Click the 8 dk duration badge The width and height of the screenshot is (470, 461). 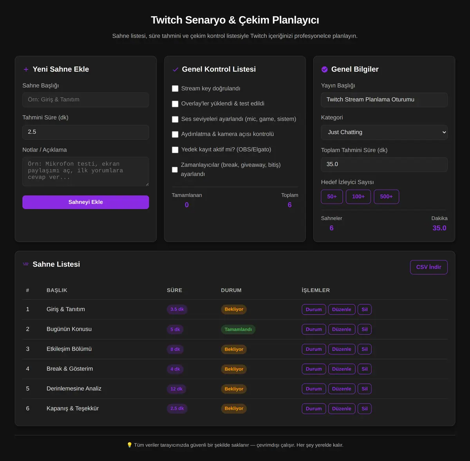click(175, 349)
